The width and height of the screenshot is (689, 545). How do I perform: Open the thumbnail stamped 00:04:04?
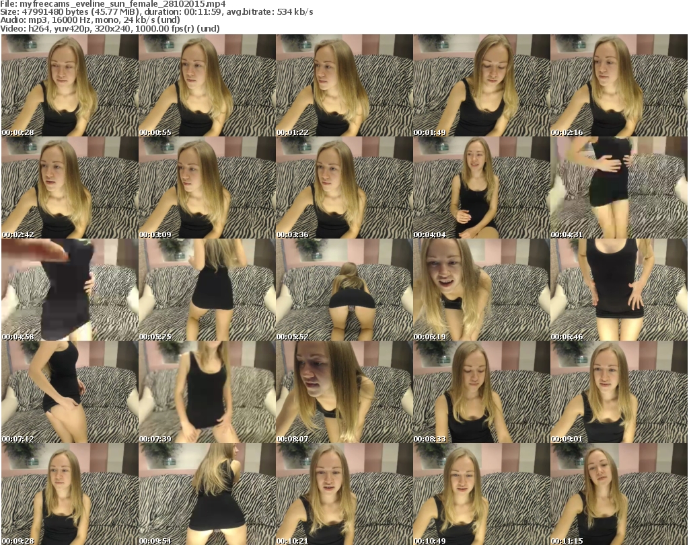coord(482,187)
